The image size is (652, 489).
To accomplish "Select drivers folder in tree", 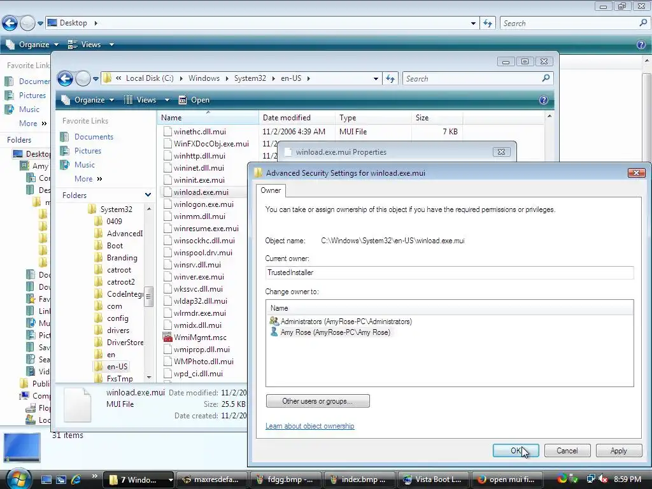I will pyautogui.click(x=118, y=330).
